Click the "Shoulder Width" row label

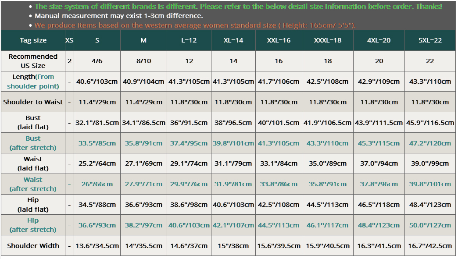[x=33, y=246]
